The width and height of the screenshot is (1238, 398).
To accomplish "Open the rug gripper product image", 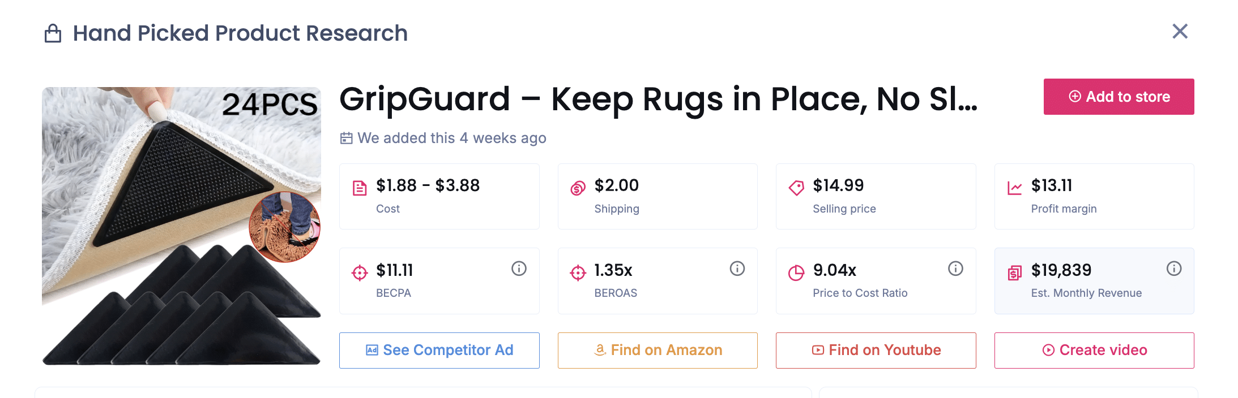I will [181, 226].
